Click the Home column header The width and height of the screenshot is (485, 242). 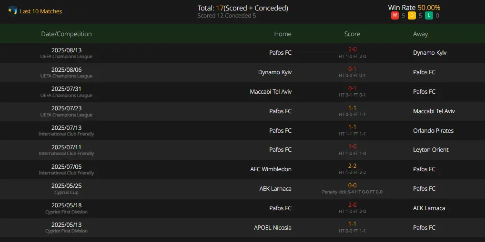coord(283,34)
